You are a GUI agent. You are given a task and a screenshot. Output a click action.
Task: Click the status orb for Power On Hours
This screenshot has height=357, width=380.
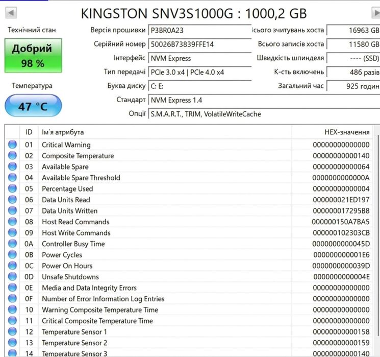point(12,266)
